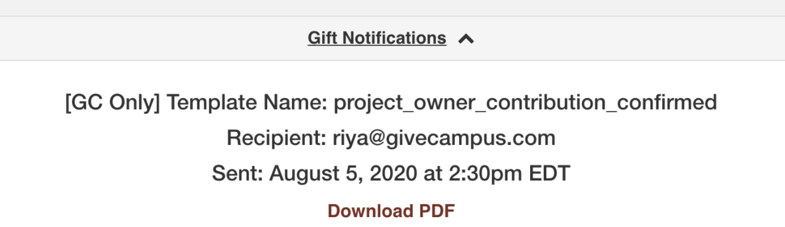Click the project_owner_contribution_confirmed template name
The width and height of the screenshot is (785, 227).
coord(525,102)
